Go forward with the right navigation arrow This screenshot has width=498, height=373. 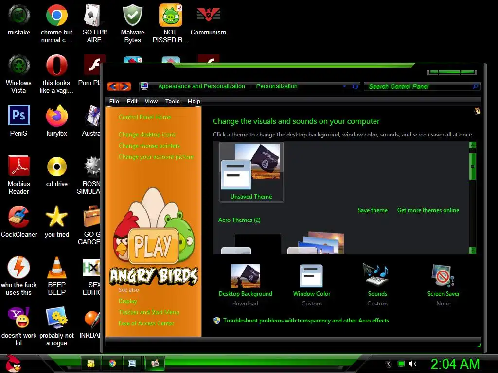click(x=125, y=86)
